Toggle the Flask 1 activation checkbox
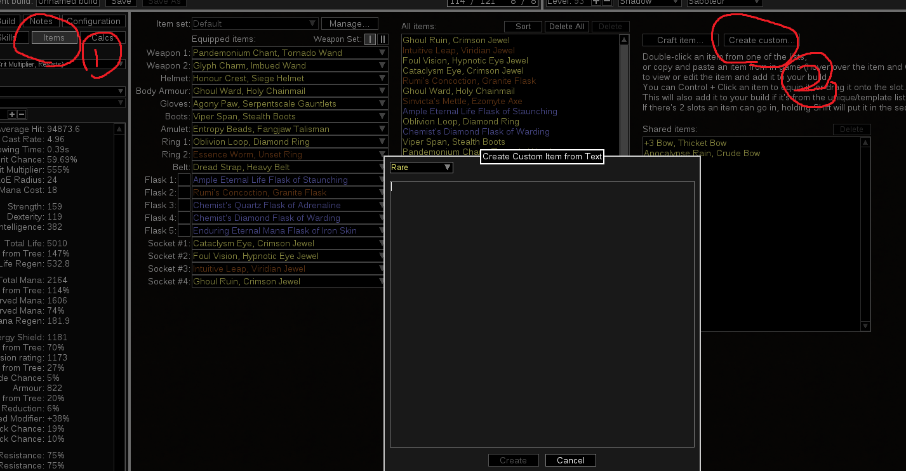The height and width of the screenshot is (471, 906). tap(184, 180)
